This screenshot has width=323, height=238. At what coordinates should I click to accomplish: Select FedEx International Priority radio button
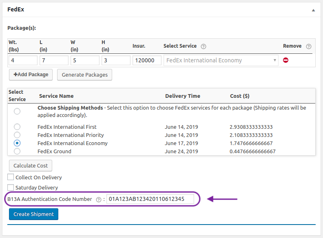pos(17,135)
